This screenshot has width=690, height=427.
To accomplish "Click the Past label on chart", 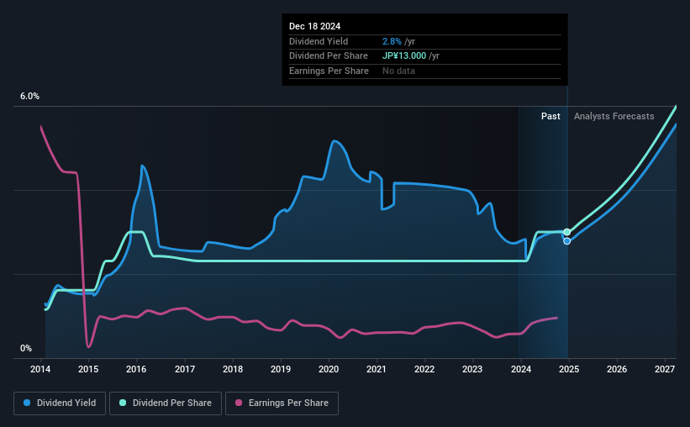I will pyautogui.click(x=550, y=117).
